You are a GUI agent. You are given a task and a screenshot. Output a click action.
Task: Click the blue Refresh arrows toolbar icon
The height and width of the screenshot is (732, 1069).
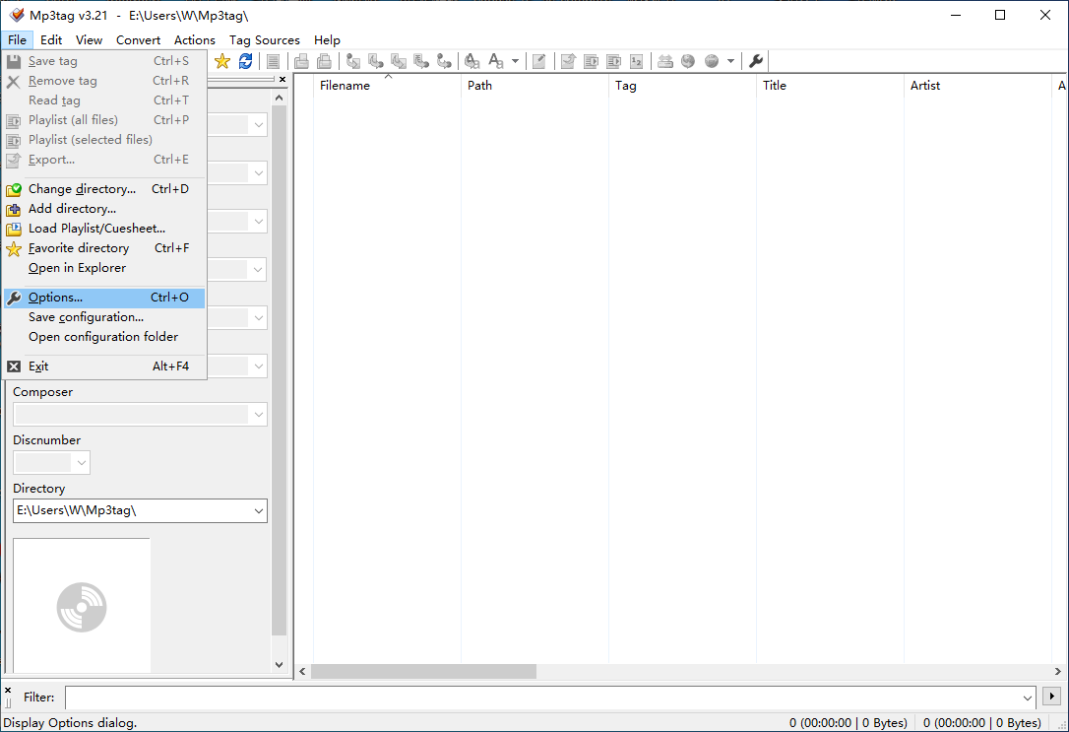click(x=245, y=61)
